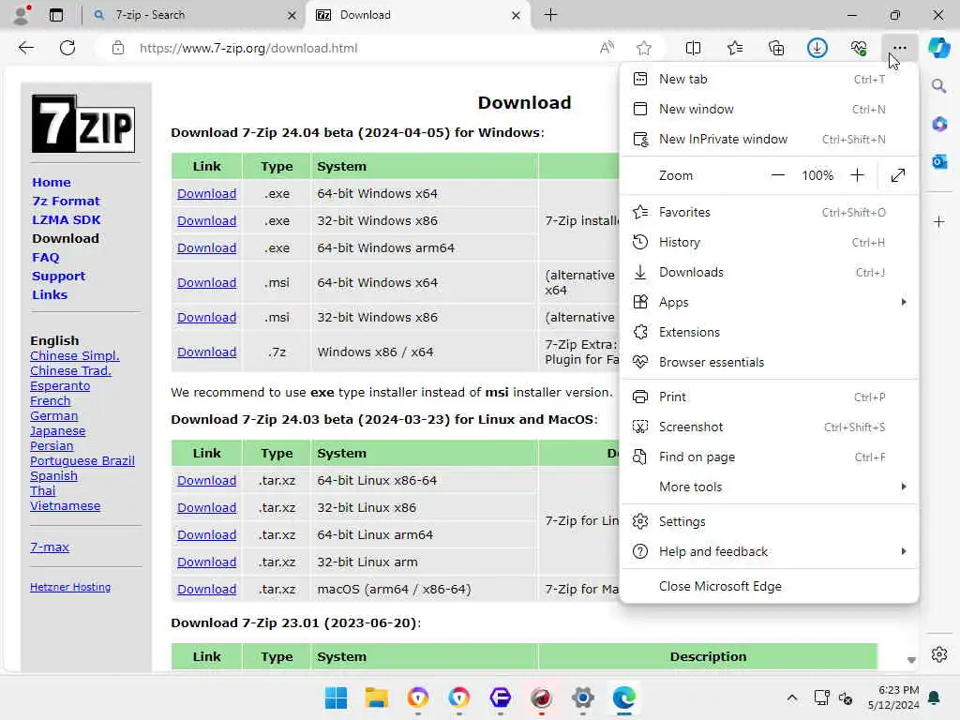
Task: Expand the Apps submenu
Action: (x=769, y=302)
